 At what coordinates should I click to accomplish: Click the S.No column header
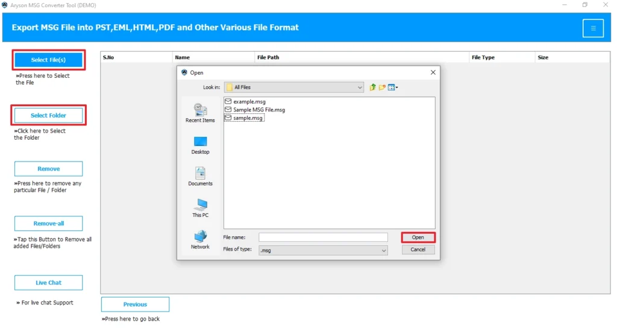click(x=136, y=57)
